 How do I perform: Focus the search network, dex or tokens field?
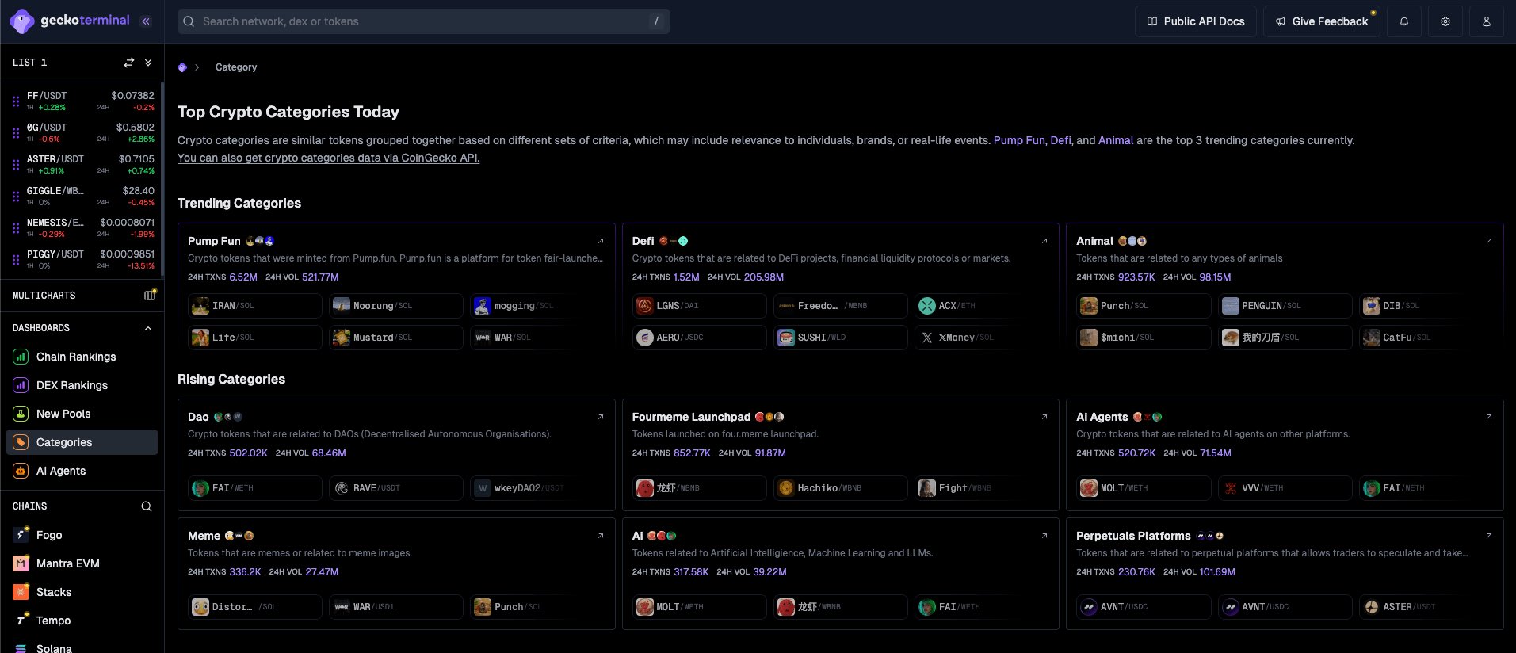[x=424, y=21]
